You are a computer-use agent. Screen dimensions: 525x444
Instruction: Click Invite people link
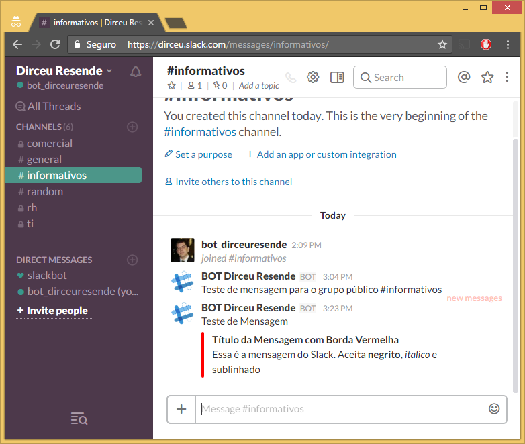[53, 311]
